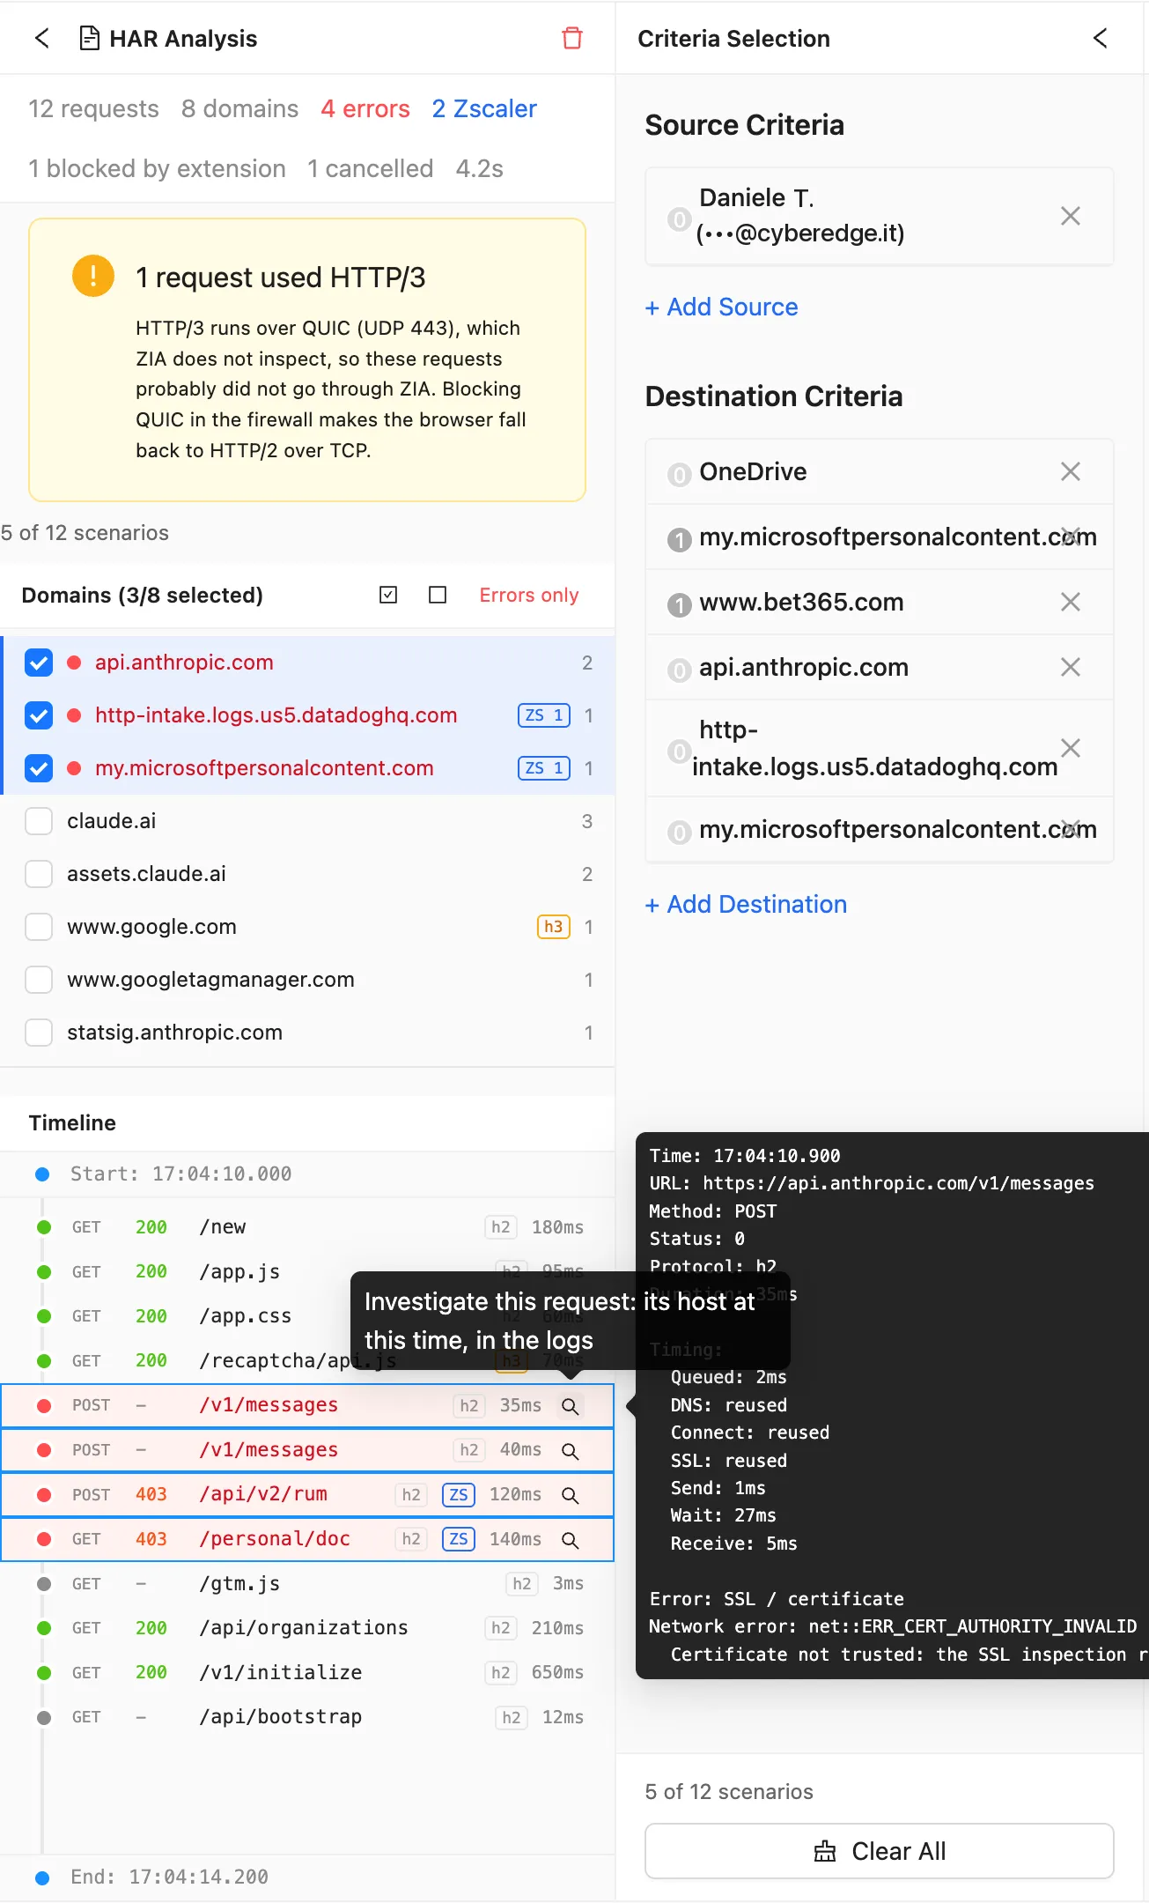Toggle the Errors only filter

tap(529, 596)
